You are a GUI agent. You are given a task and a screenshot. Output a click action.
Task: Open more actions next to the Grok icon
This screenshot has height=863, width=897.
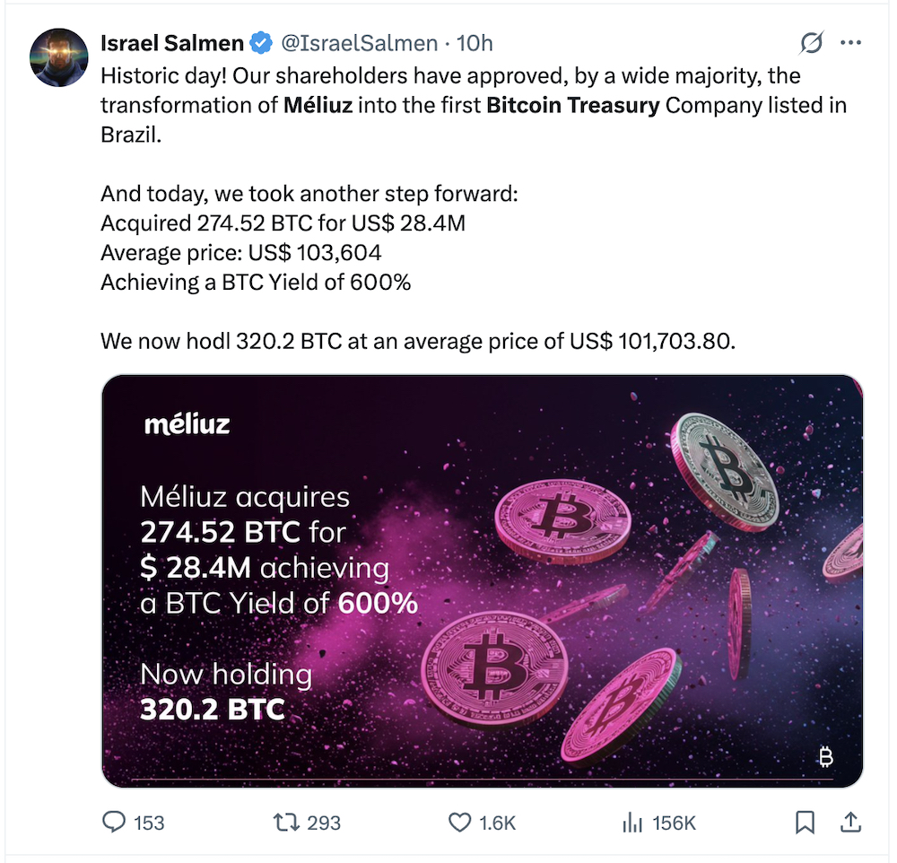[850, 41]
